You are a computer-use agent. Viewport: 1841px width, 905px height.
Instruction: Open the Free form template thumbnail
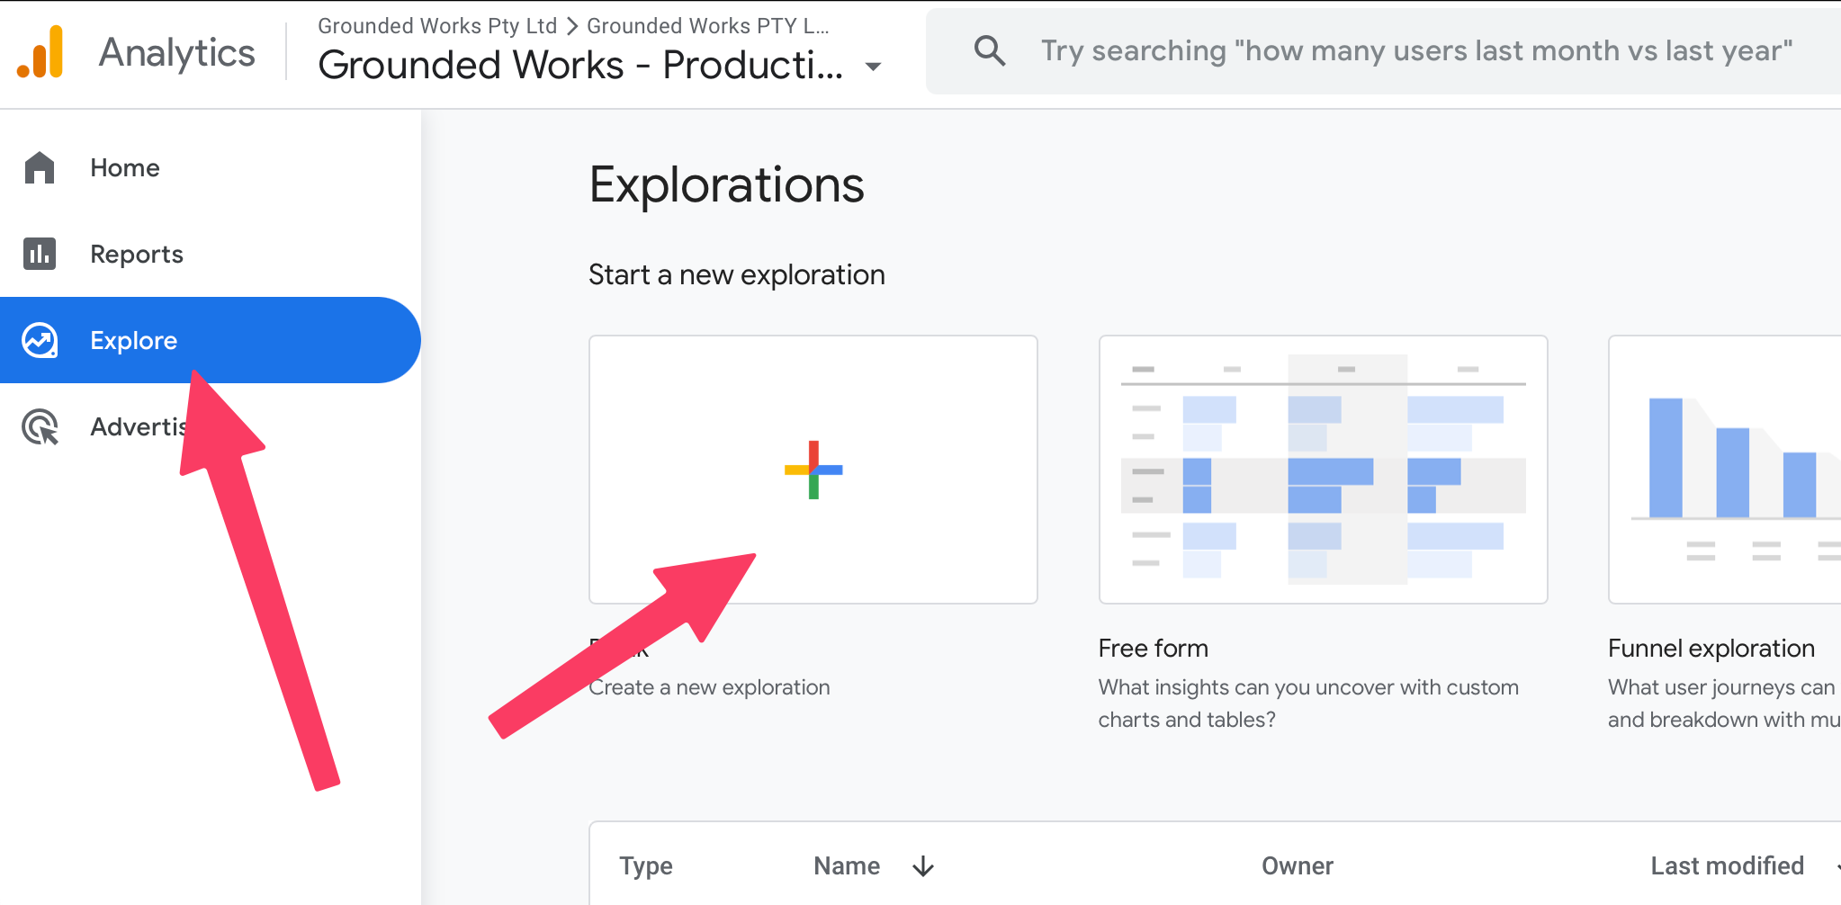point(1323,470)
